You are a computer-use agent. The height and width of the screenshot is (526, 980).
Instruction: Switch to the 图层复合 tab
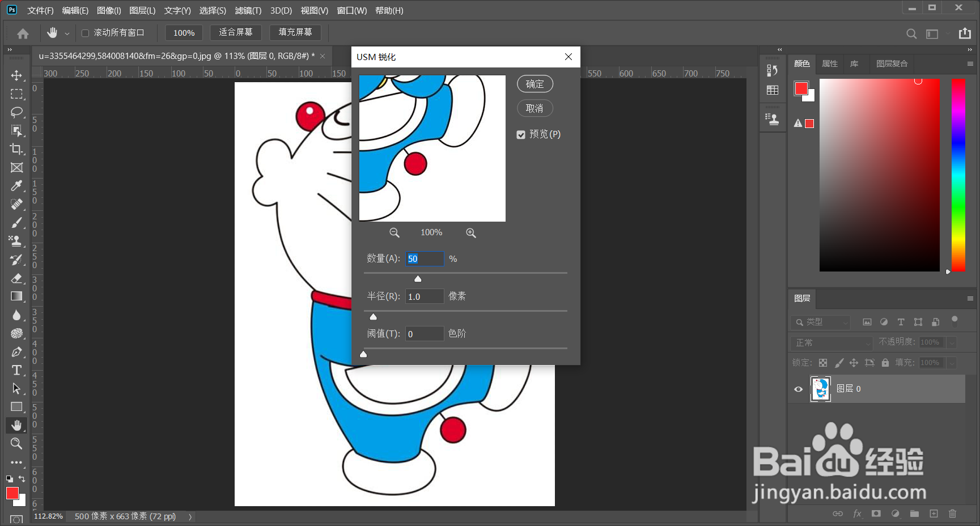(x=892, y=63)
